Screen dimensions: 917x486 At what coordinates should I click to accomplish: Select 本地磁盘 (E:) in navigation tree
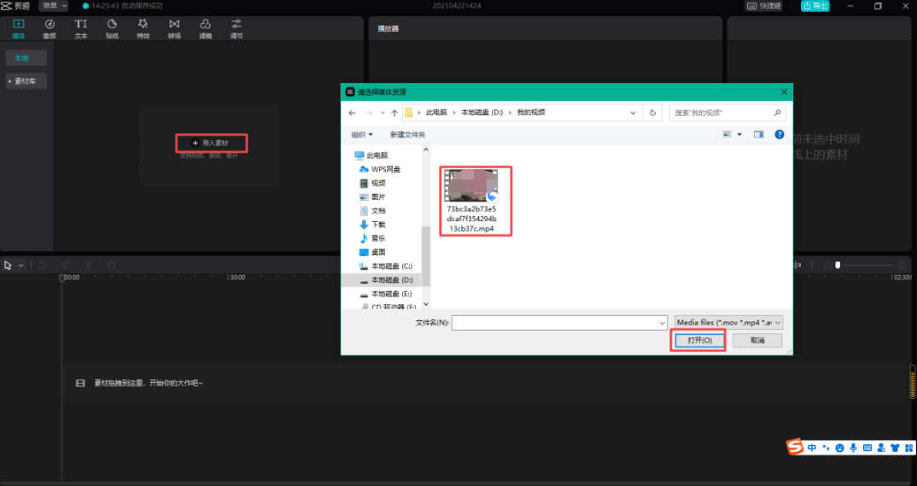coord(385,294)
